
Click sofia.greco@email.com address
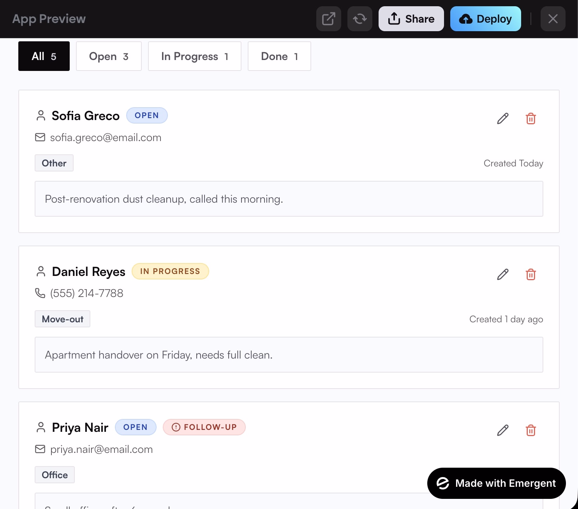106,138
